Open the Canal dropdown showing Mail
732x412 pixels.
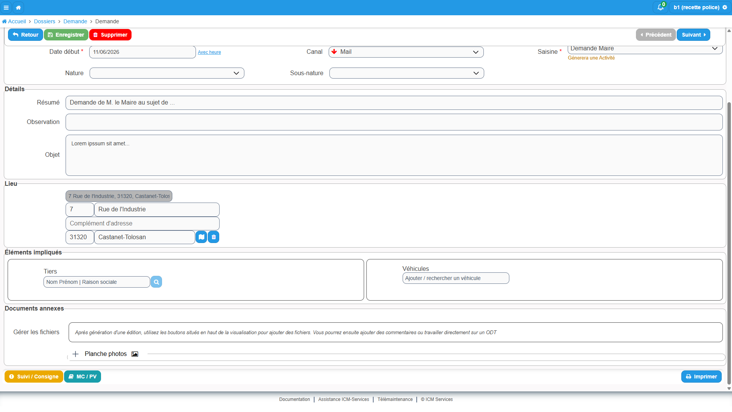point(406,52)
